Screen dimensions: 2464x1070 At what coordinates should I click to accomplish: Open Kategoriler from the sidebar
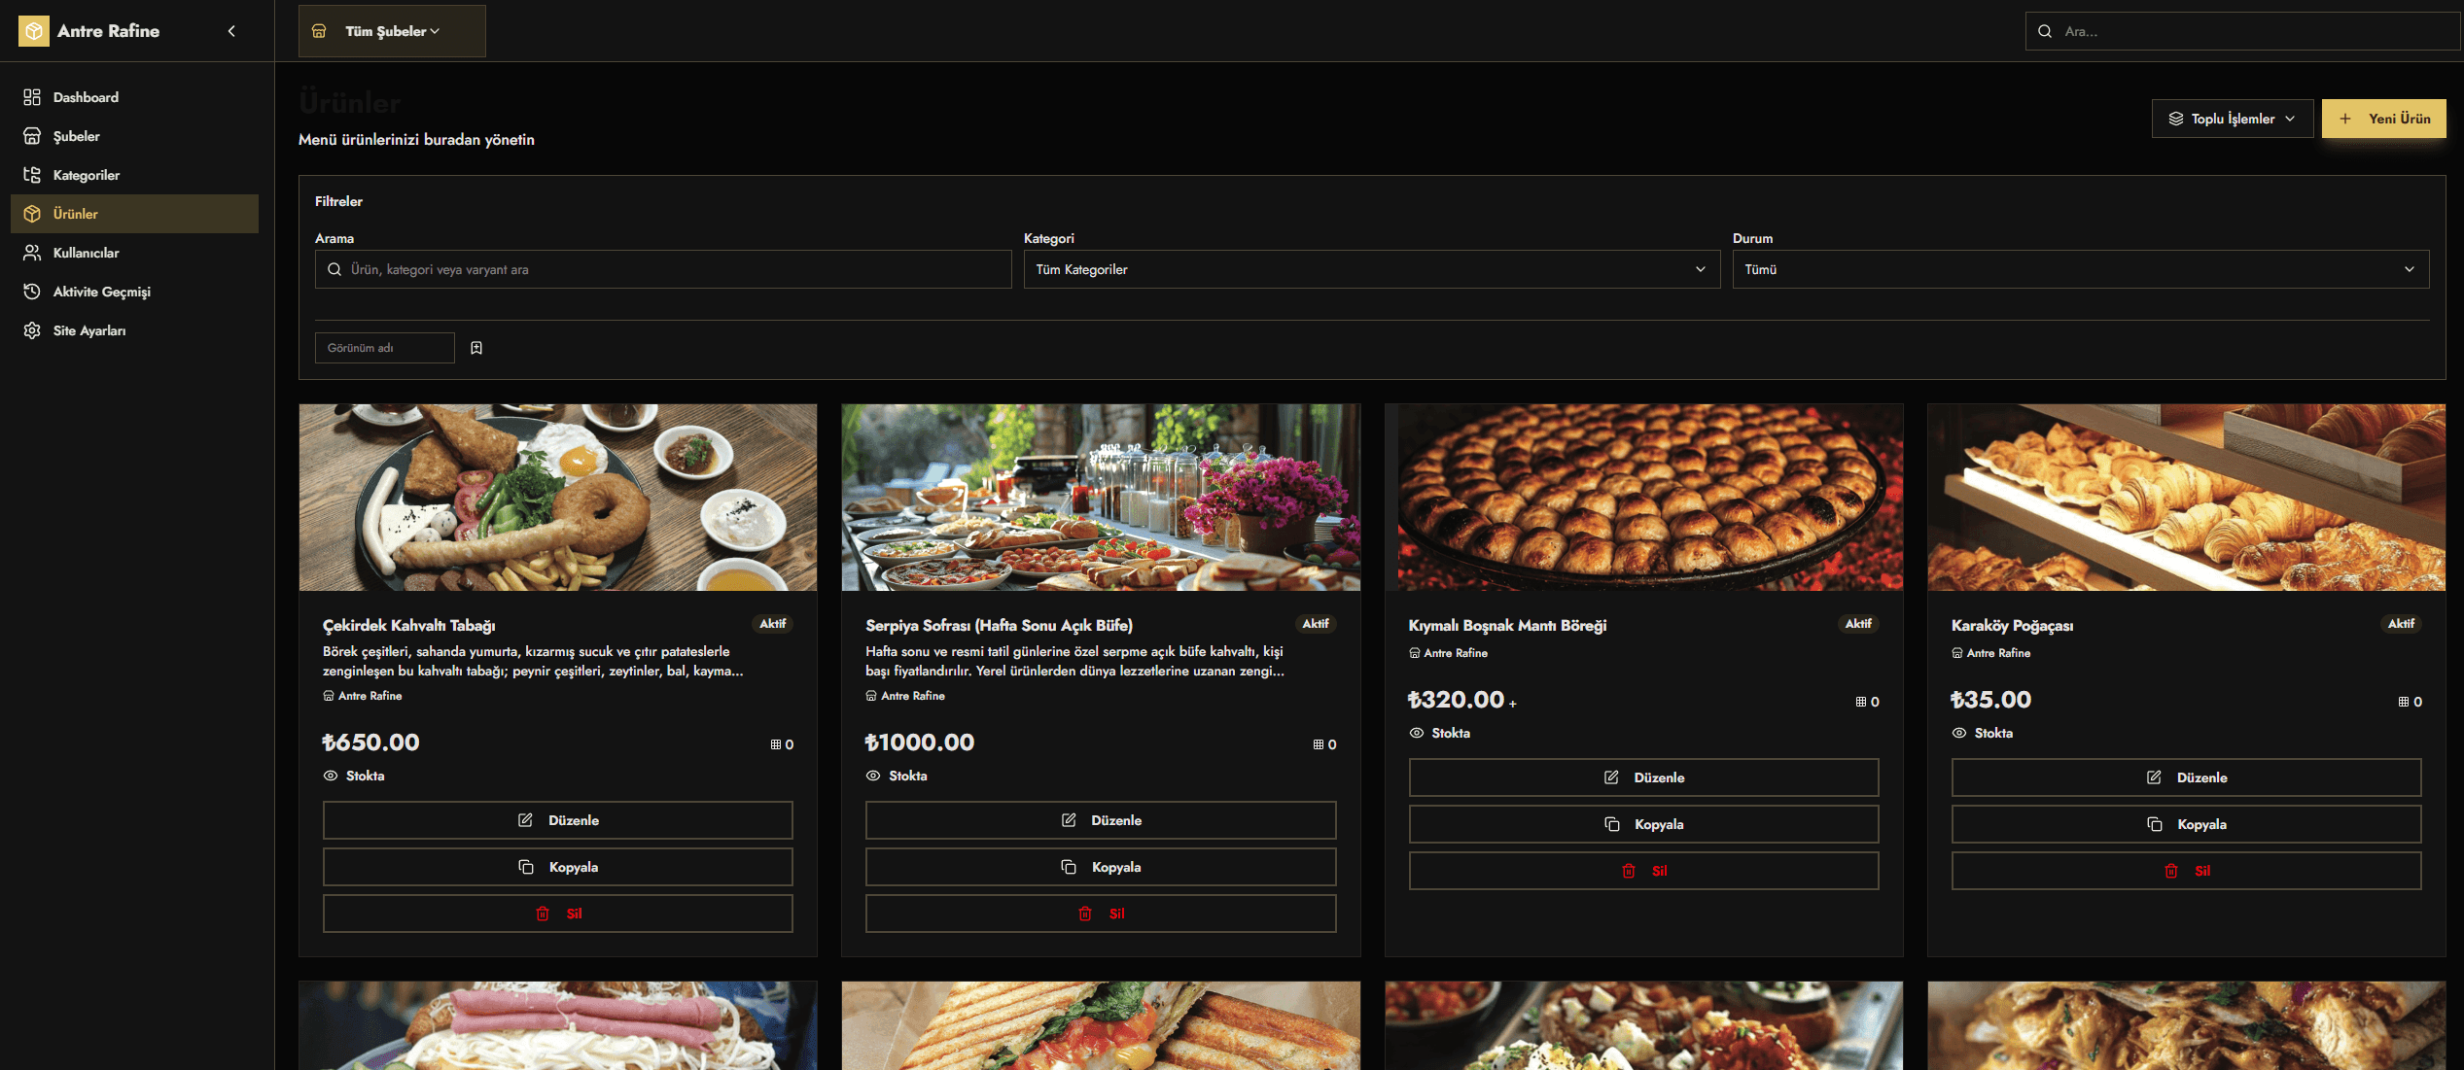pos(134,175)
